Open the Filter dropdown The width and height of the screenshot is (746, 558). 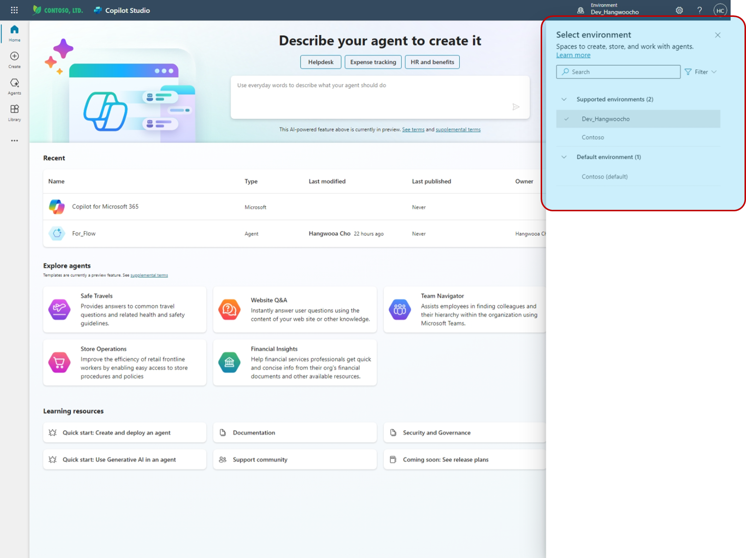tap(701, 72)
